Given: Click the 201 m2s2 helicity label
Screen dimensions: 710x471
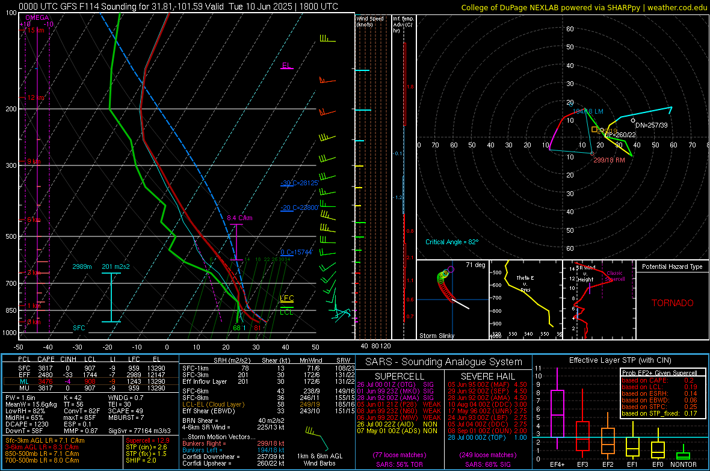Looking at the screenshot, I should (116, 266).
